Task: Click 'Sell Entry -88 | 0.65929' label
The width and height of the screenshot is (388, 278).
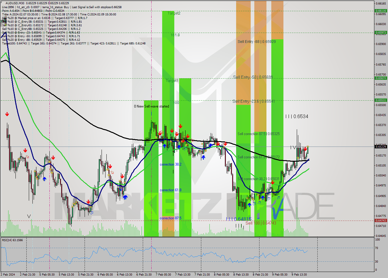Action: [x=257, y=42]
